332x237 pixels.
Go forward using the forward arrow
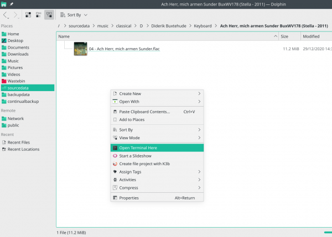15,15
